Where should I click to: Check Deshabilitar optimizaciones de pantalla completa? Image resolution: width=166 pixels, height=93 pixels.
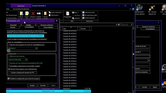pyautogui.click(x=9, y=66)
